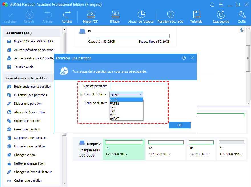Click the Refaire redo icon
The height and width of the screenshot is (187, 251).
coord(67,15)
